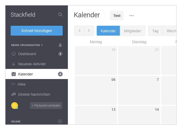This screenshot has width=182, height=130.
Task: Open notifications bell icon
Action: [x=60, y=45]
